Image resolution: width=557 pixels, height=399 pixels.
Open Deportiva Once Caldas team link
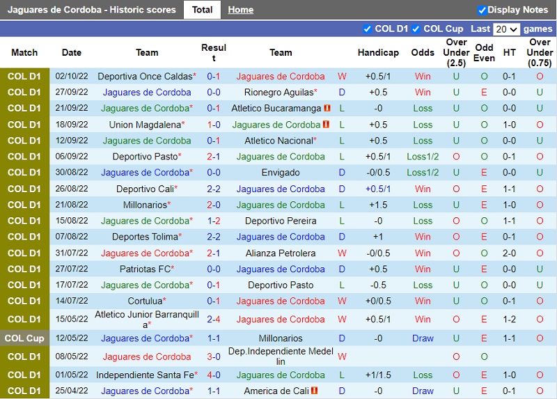click(x=147, y=77)
